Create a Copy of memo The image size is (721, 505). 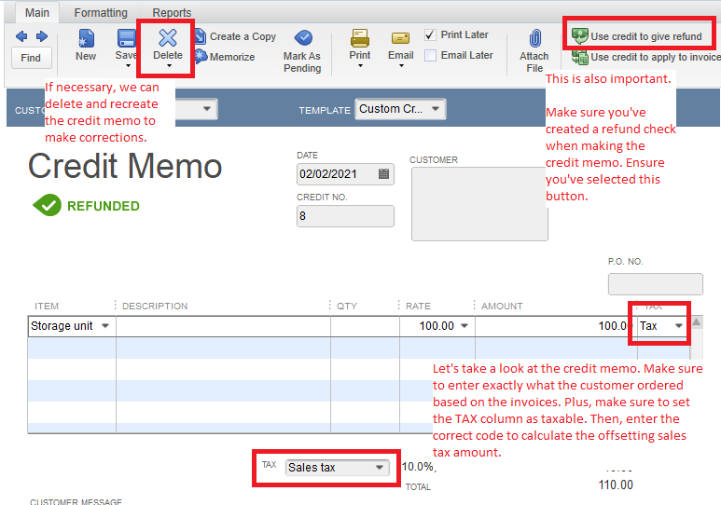tap(235, 36)
